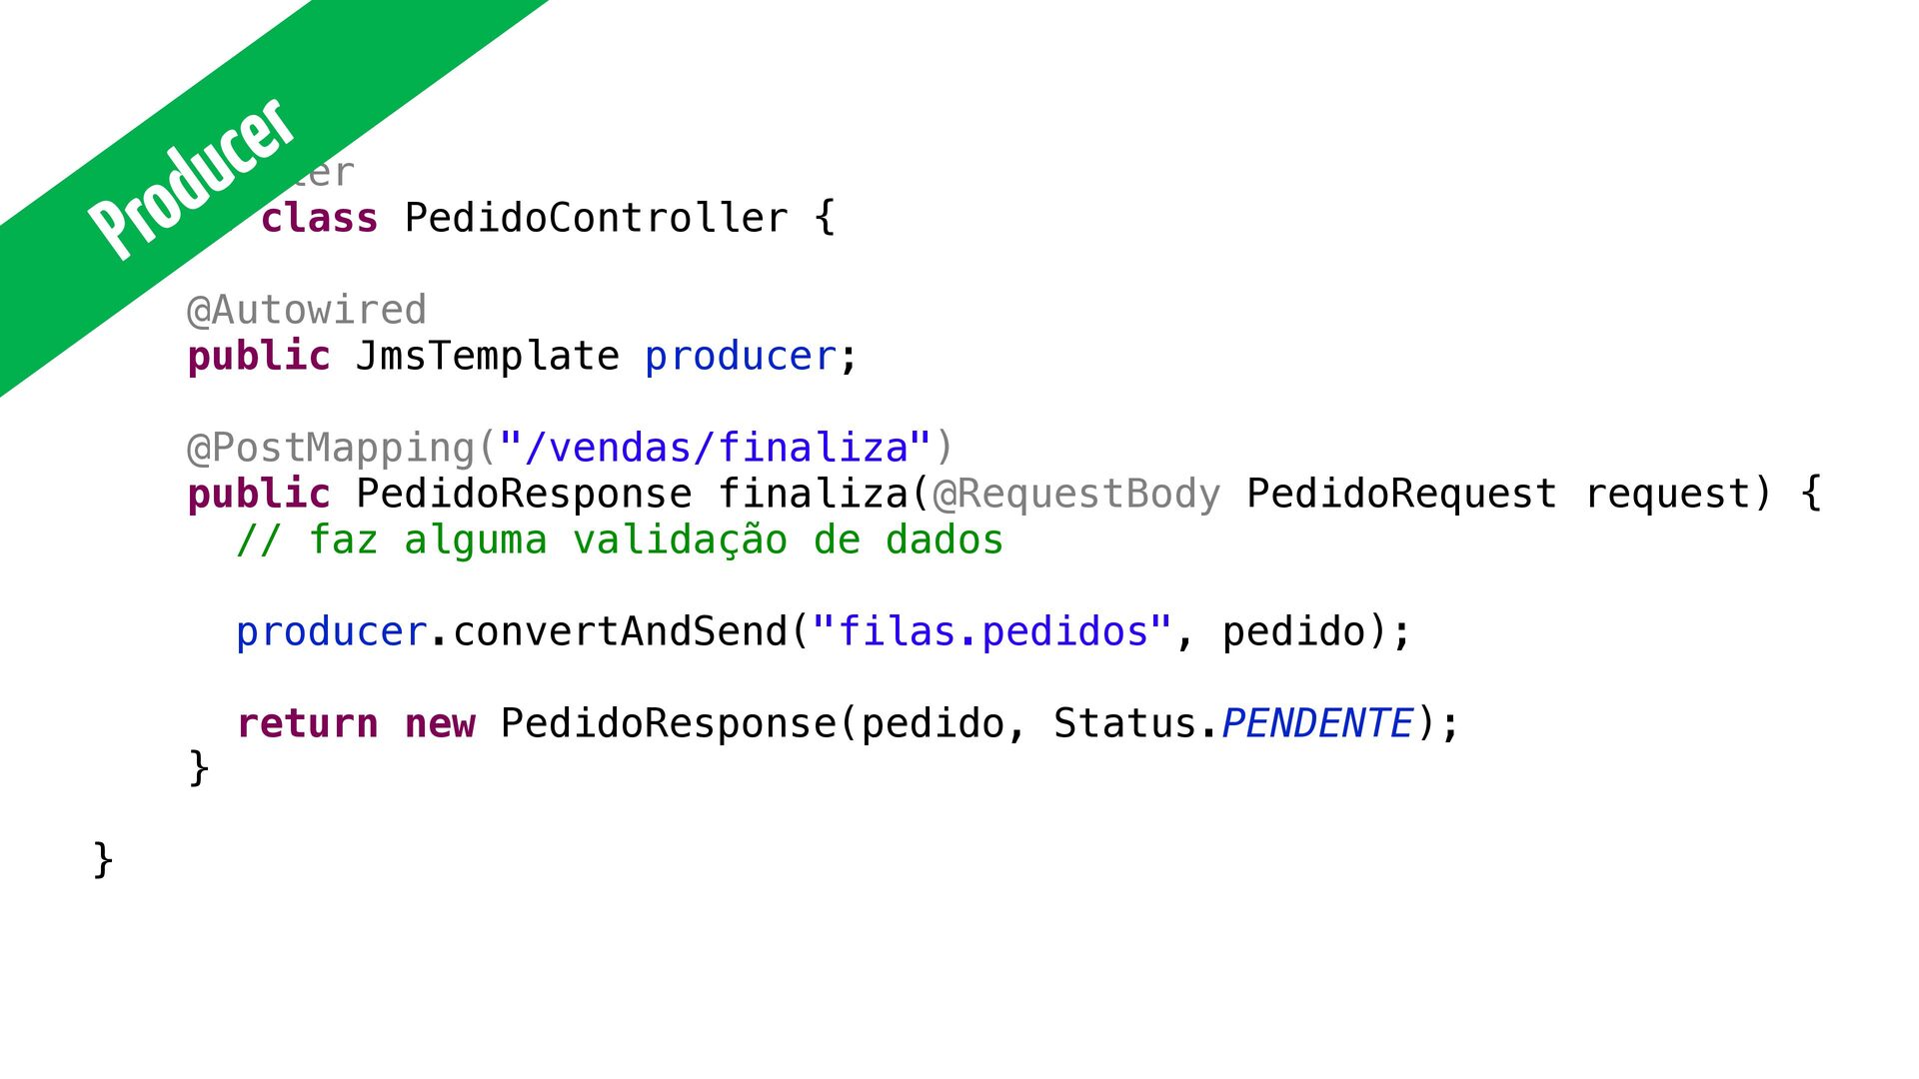This screenshot has height=1079, width=1919.
Task: Click the @RequestBody annotation
Action: tap(1076, 494)
